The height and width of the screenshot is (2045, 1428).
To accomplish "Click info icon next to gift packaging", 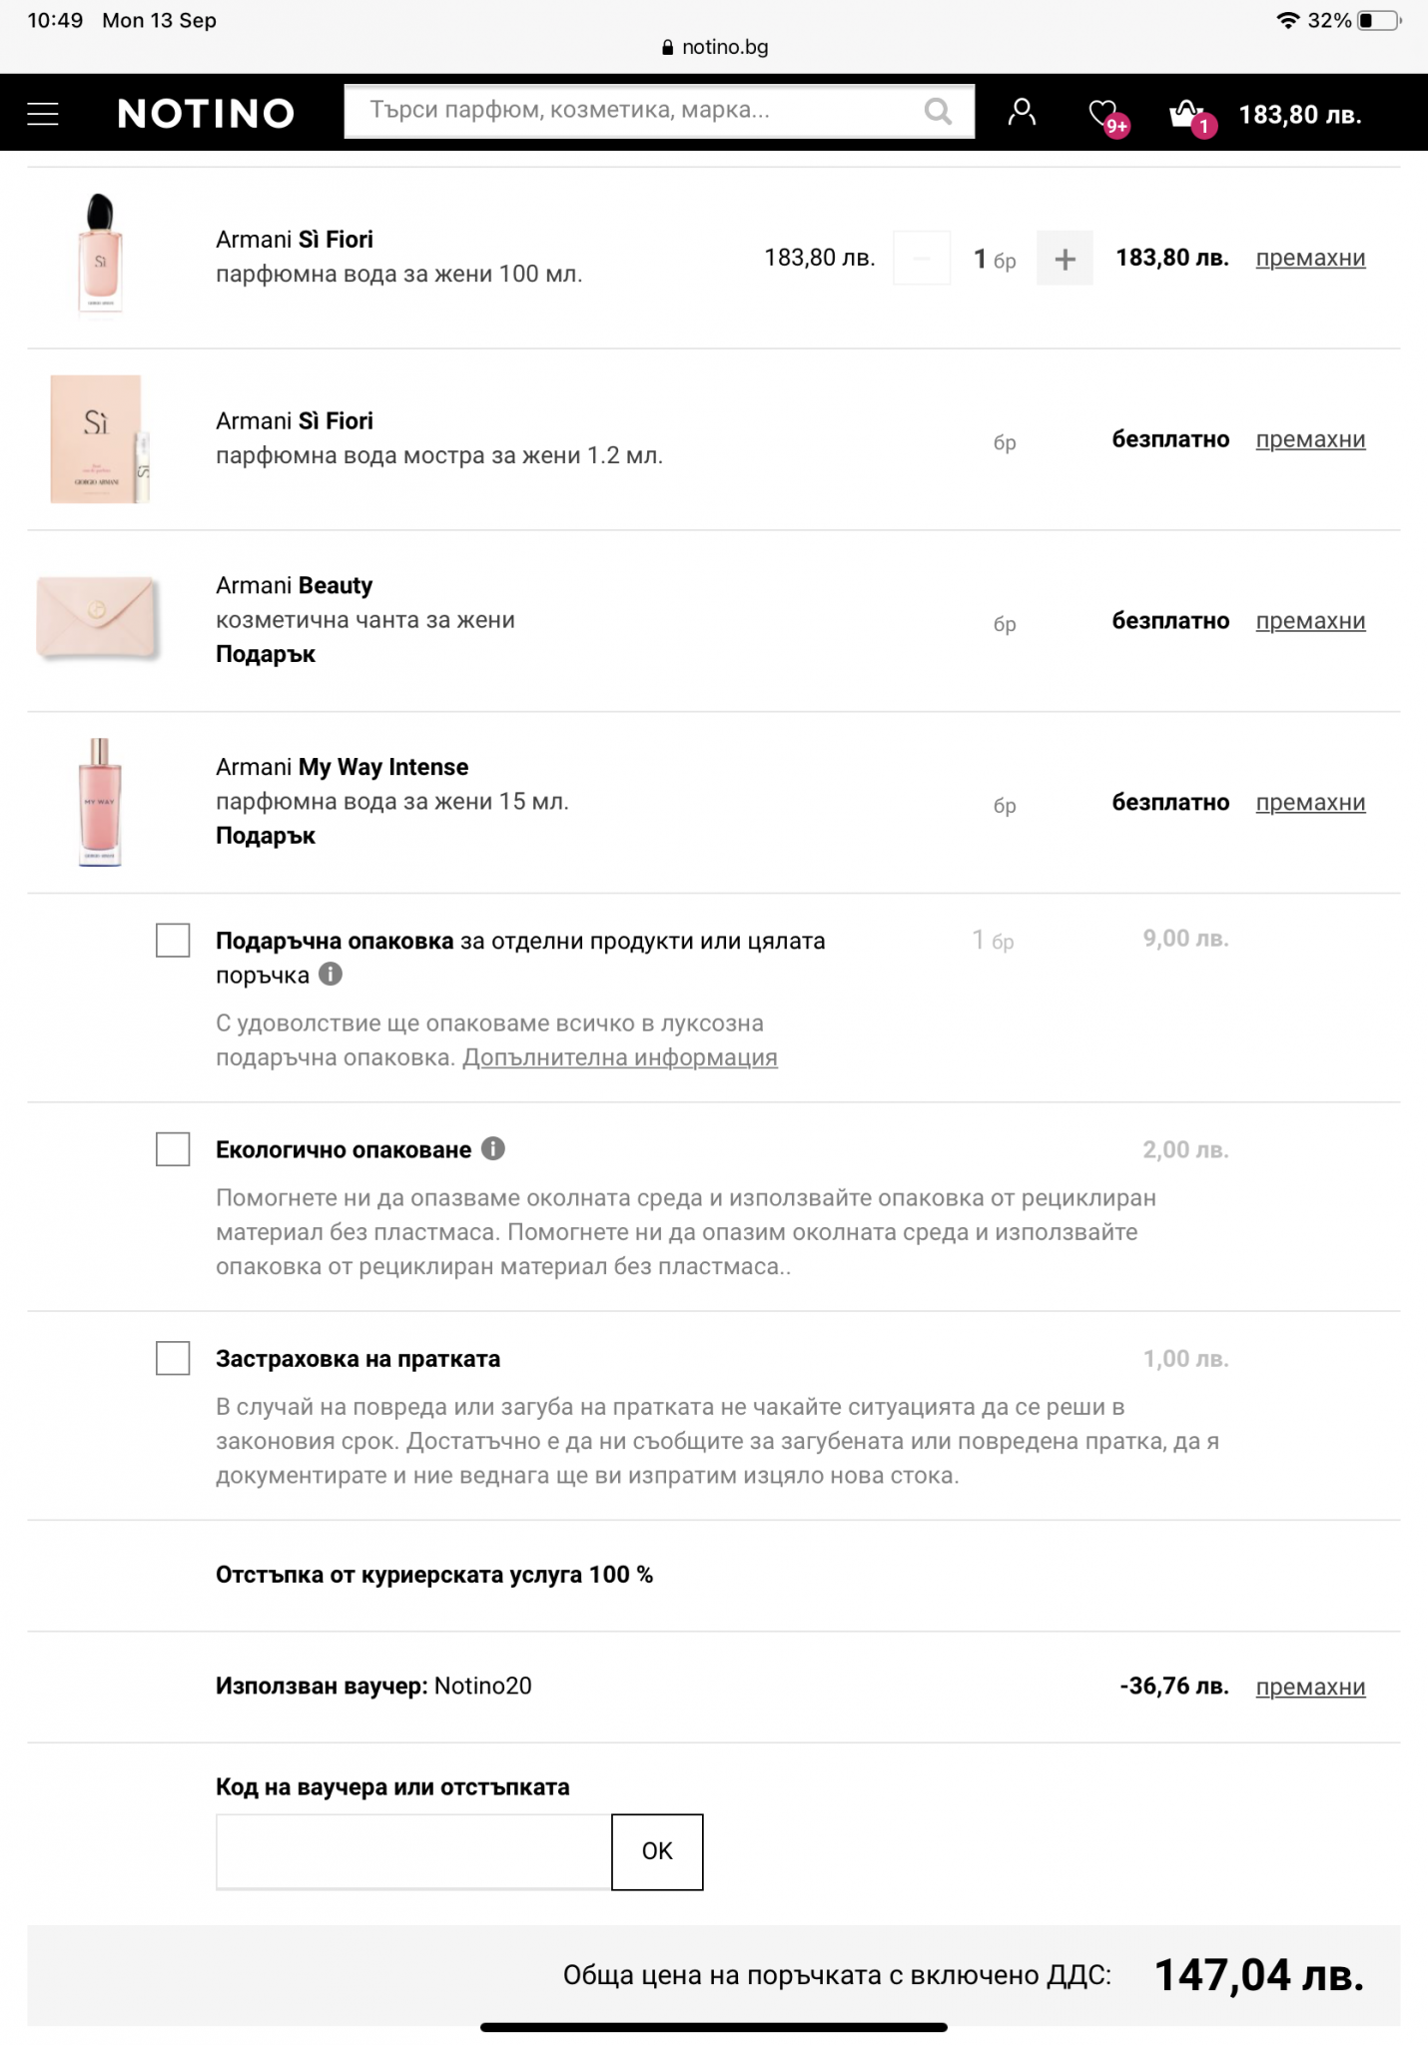I will (x=331, y=975).
